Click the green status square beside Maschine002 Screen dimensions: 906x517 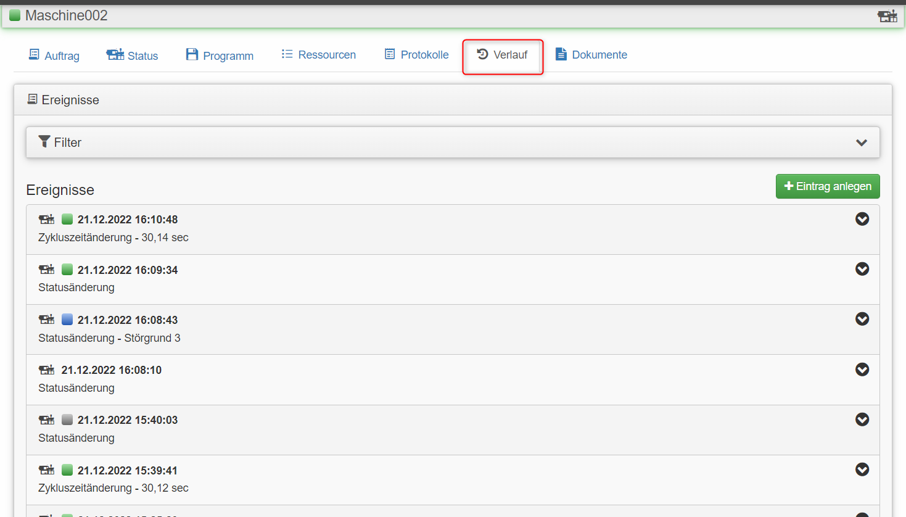15,15
